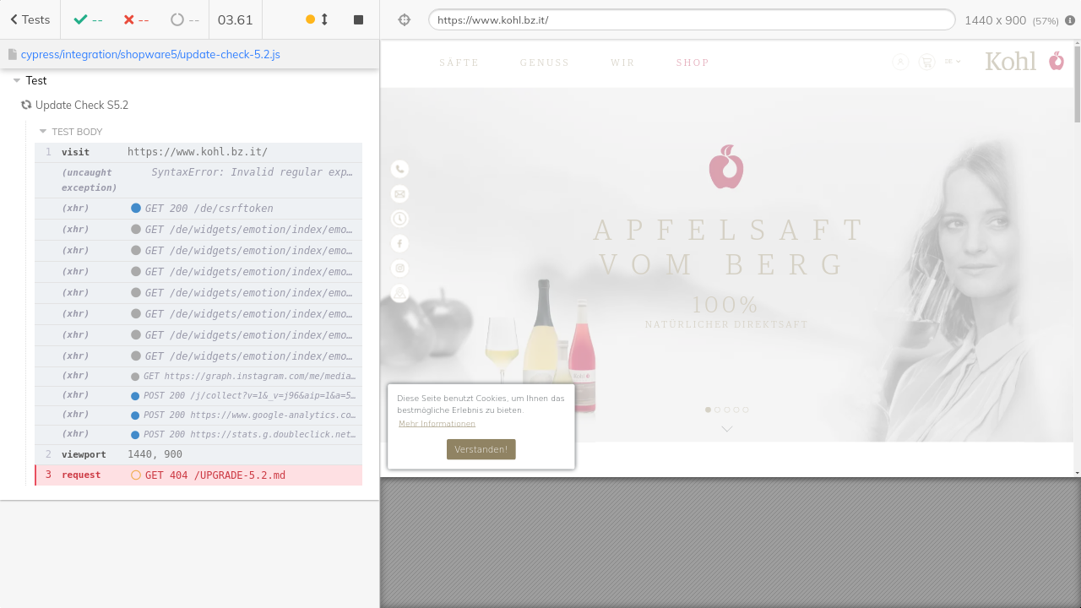The width and height of the screenshot is (1081, 608).
Task: Stop the running Cypress test
Action: (358, 19)
